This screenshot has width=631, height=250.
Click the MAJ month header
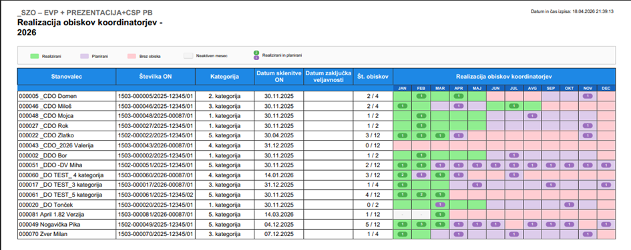tap(477, 88)
